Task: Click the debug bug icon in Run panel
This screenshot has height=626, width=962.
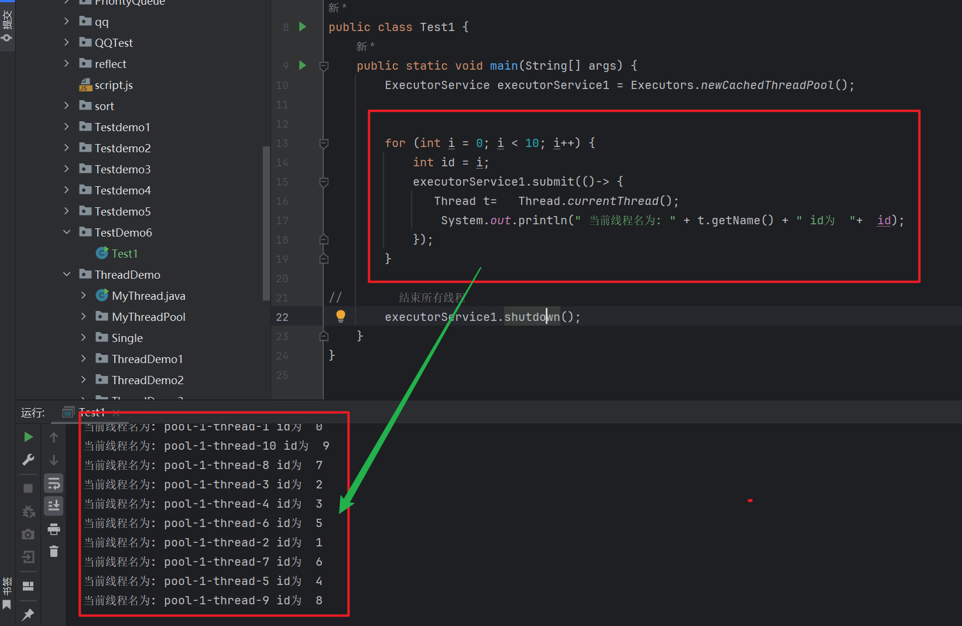Action: [28, 511]
